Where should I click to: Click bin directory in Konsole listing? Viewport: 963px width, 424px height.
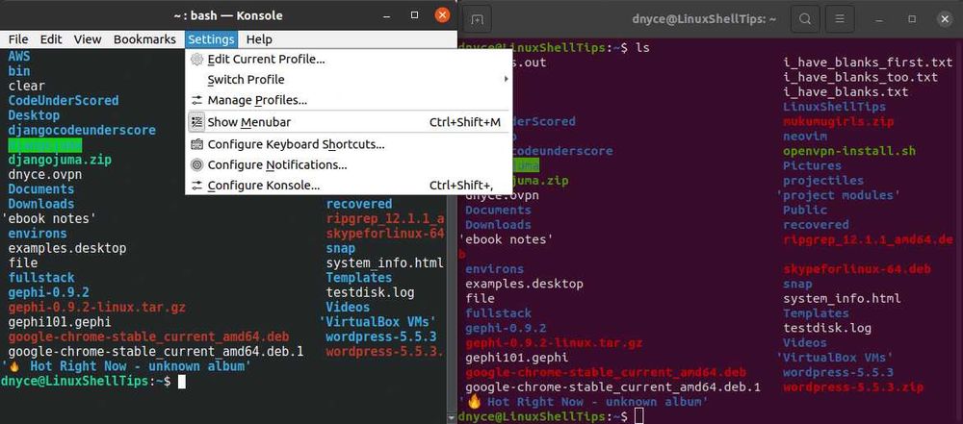19,71
